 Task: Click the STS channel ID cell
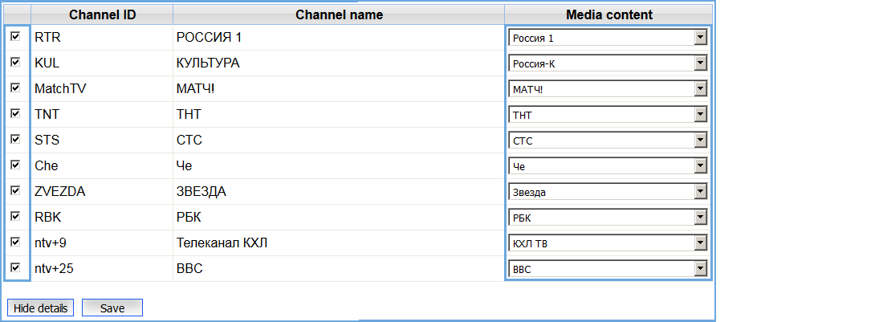[102, 141]
